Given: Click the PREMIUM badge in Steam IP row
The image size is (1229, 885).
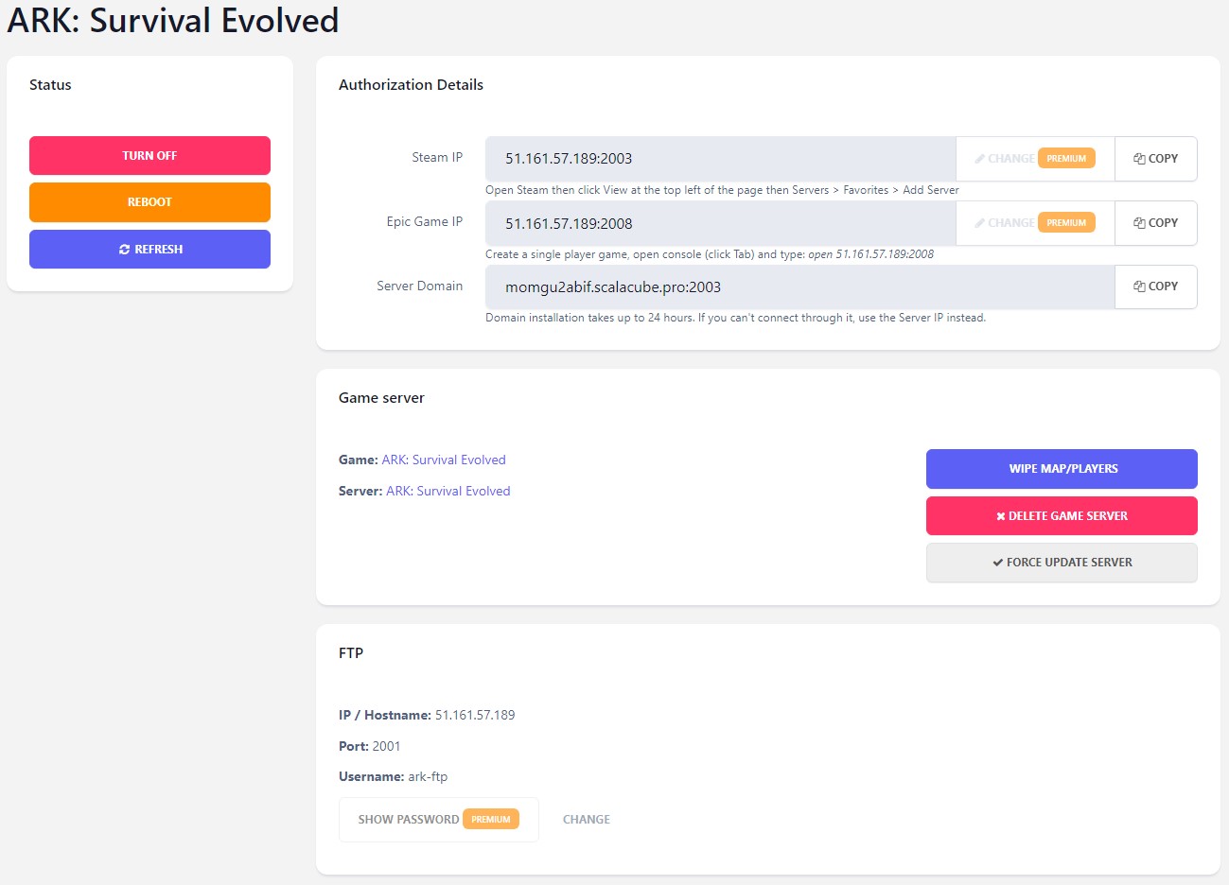Looking at the screenshot, I should point(1066,159).
